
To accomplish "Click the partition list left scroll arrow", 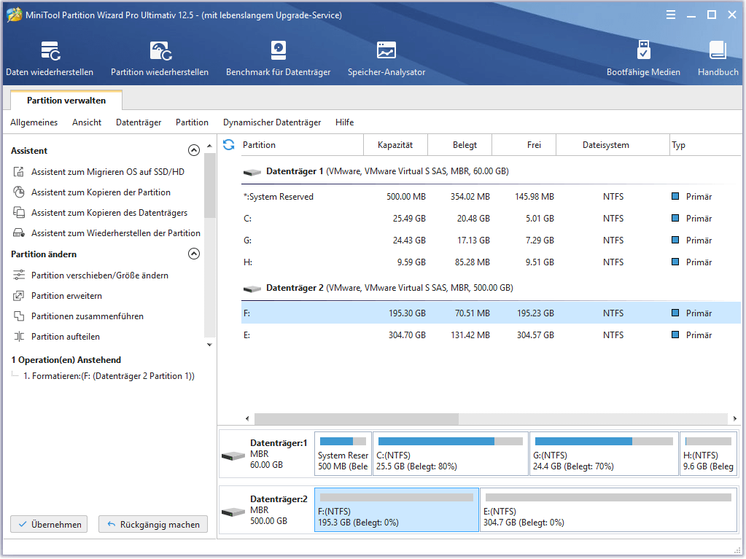I will click(x=247, y=418).
